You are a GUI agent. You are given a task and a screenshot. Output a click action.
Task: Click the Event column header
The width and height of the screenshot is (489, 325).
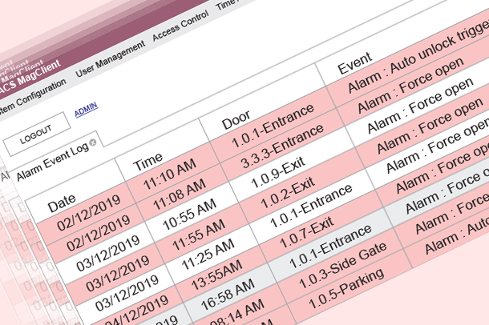(x=354, y=63)
